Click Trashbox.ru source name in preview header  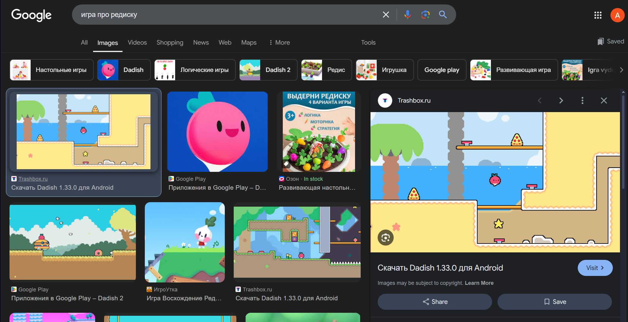tap(414, 100)
